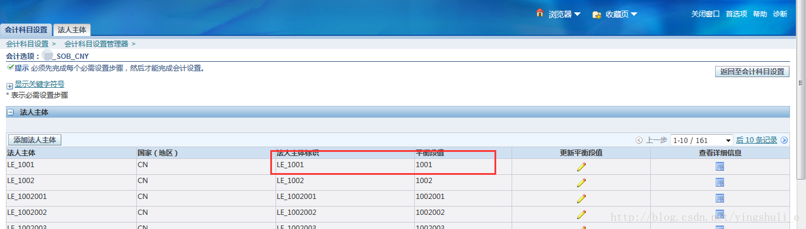
Task: Click the 国家（地区） column header
Action: tap(158, 152)
